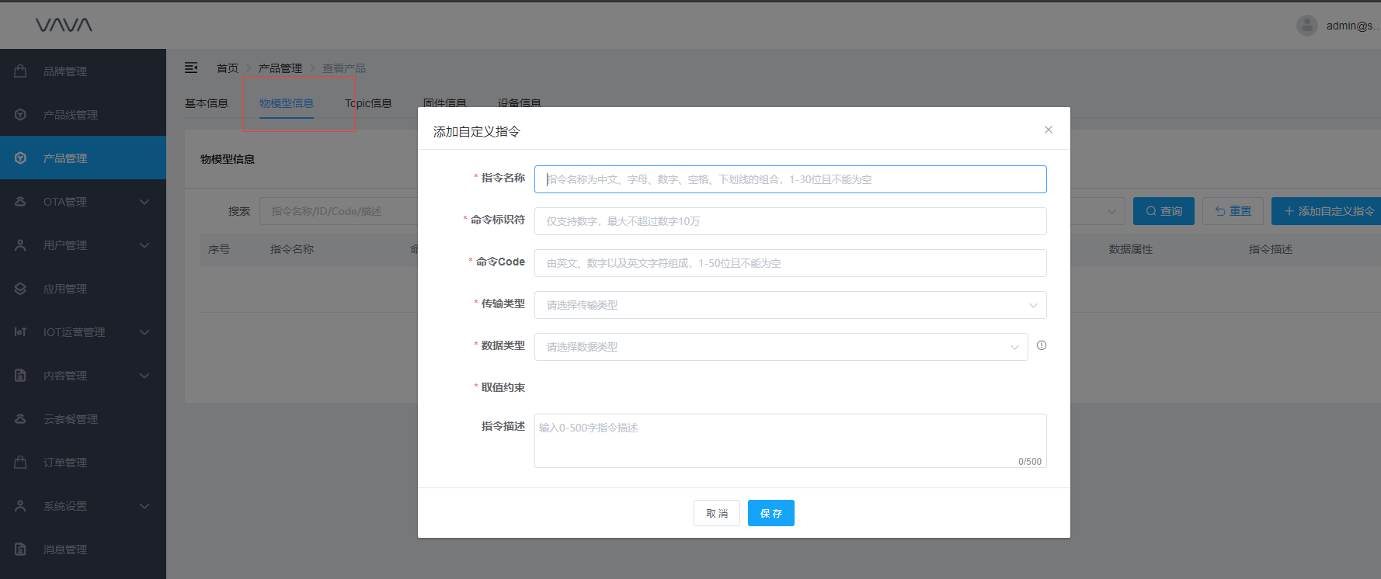The height and width of the screenshot is (579, 1381).
Task: Focus the 搜索 input behind the dialog
Action: click(x=339, y=211)
